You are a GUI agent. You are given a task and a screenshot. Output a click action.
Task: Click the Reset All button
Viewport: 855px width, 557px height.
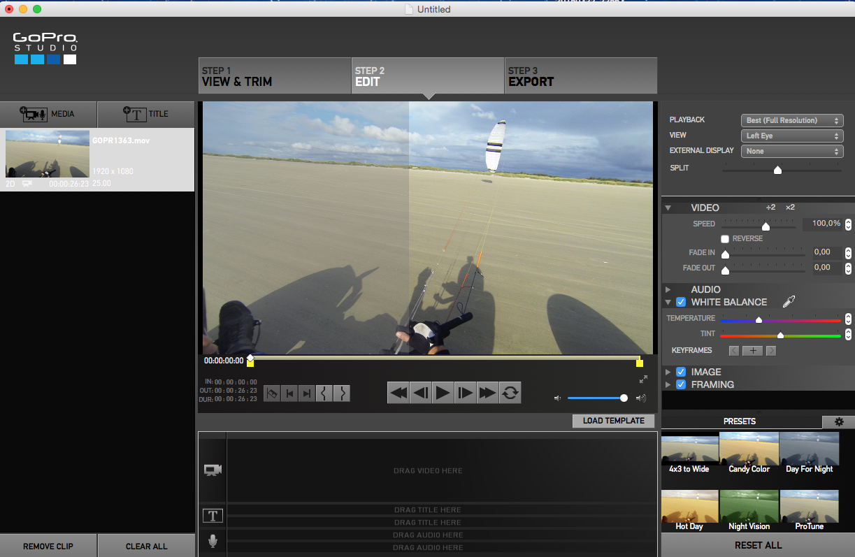click(758, 545)
